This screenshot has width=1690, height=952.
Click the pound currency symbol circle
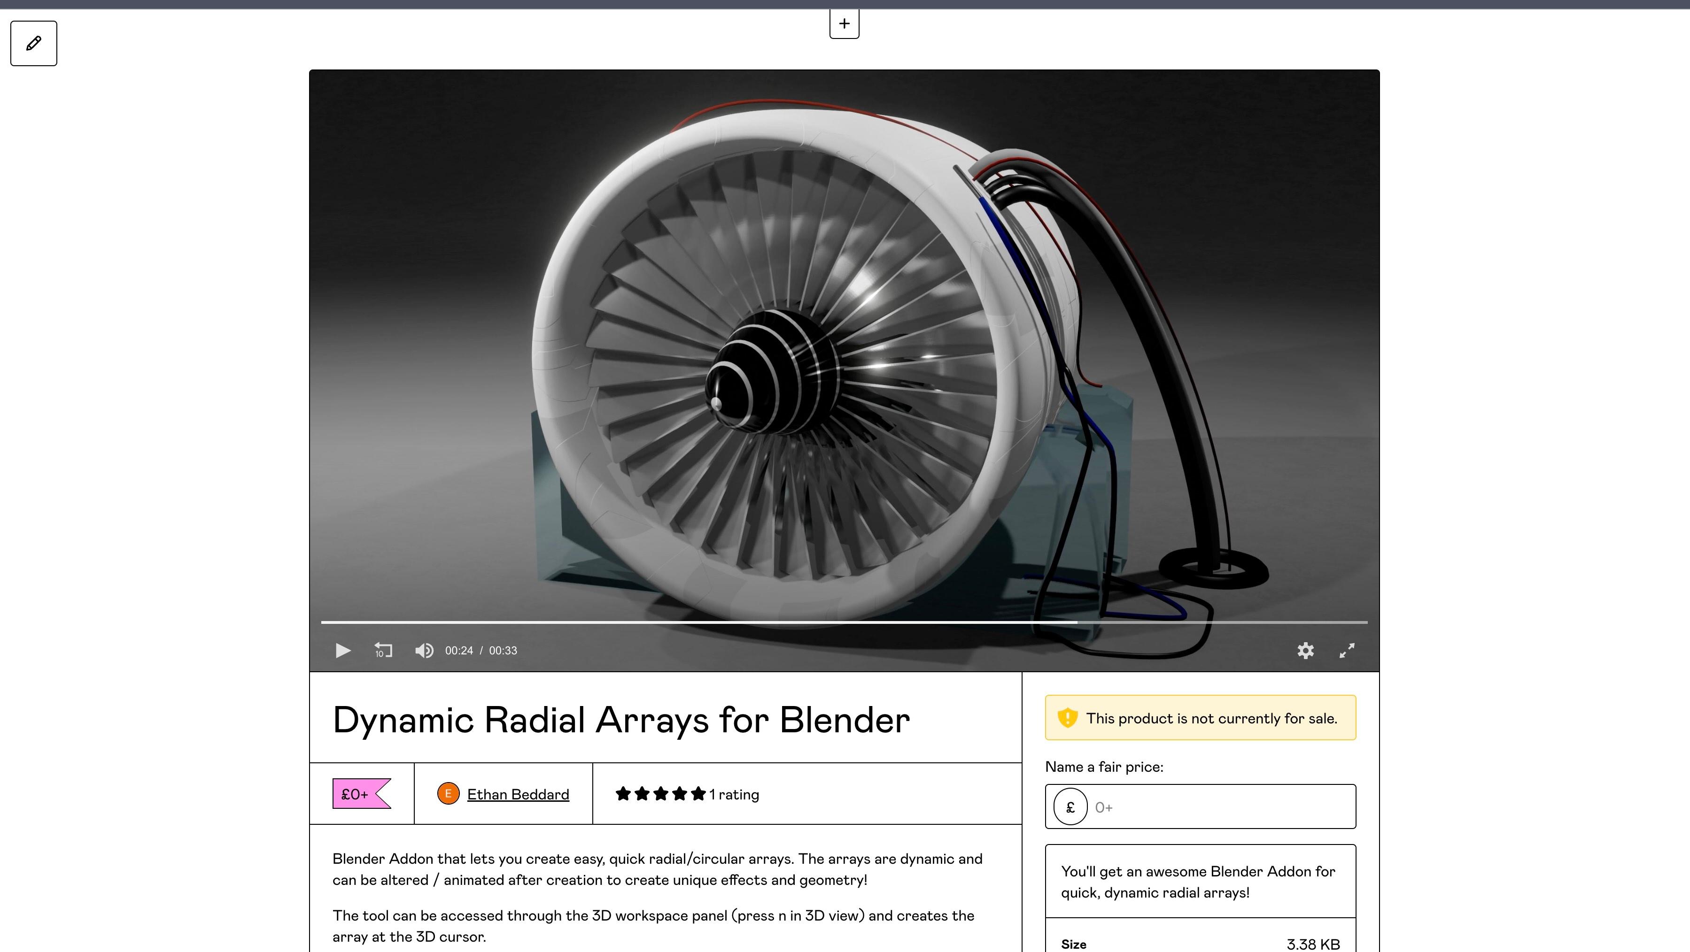point(1070,806)
